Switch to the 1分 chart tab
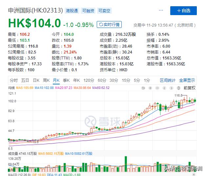The height and width of the screenshot is (176, 207). point(147,80)
